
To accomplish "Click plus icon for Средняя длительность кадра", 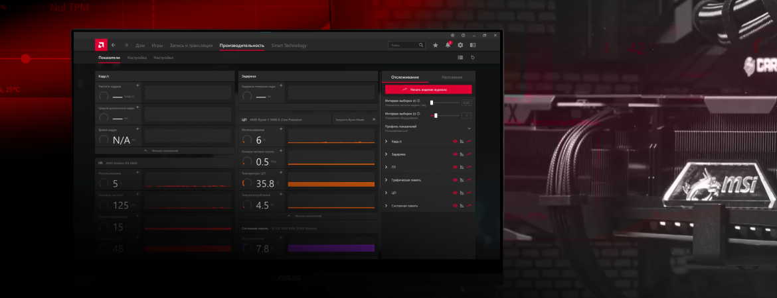I will click(x=137, y=107).
